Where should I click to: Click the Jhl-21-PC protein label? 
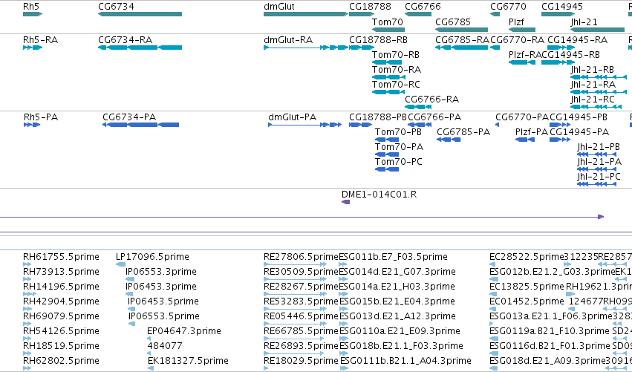[599, 177]
